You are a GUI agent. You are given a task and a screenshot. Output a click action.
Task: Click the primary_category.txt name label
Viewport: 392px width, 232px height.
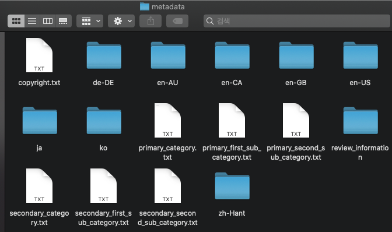(x=167, y=153)
